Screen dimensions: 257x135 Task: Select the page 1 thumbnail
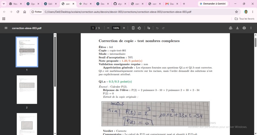tap(27, 52)
